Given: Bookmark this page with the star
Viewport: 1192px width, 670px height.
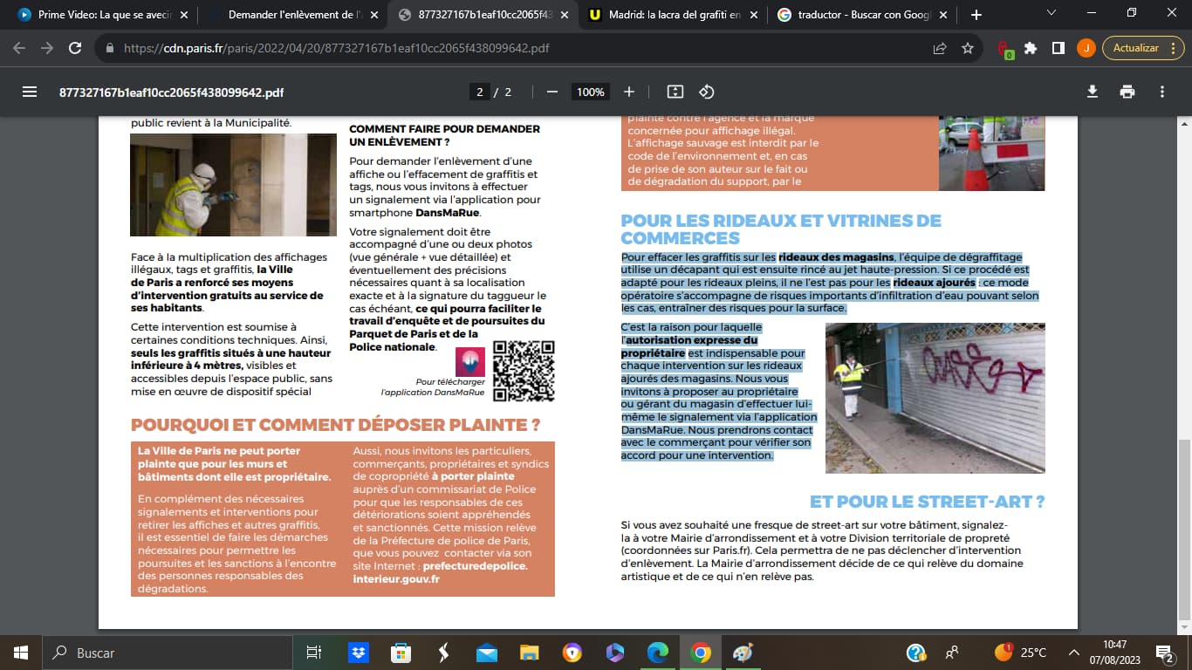Looking at the screenshot, I should pos(968,48).
